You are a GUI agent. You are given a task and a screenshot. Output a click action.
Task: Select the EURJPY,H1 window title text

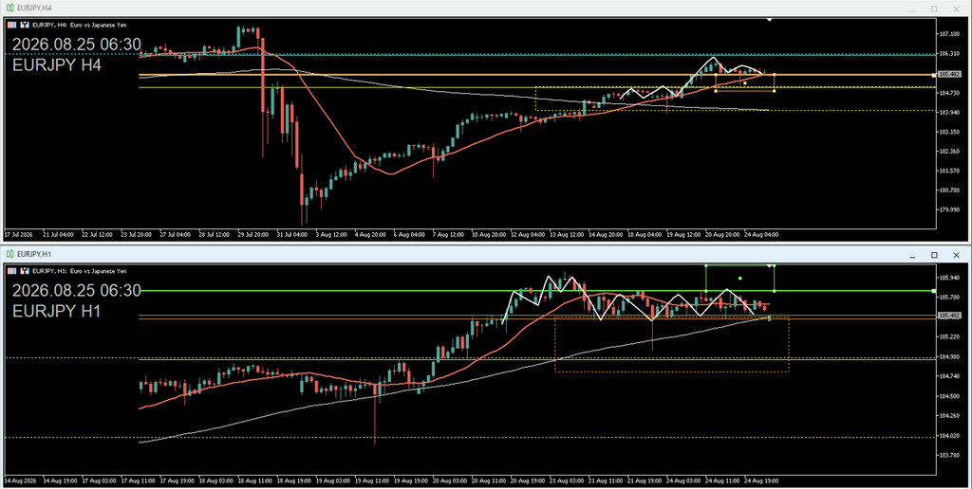pyautogui.click(x=34, y=254)
